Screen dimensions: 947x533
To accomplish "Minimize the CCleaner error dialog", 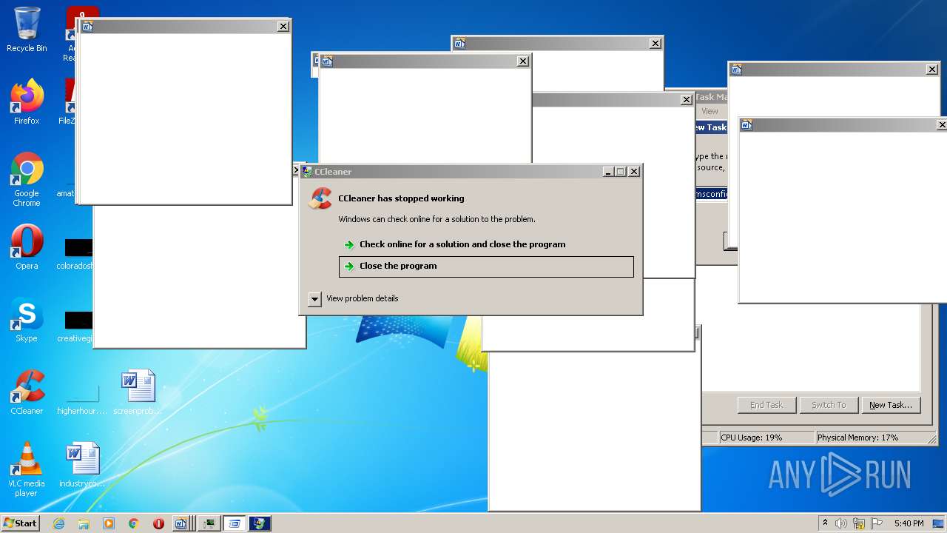I will click(x=608, y=172).
